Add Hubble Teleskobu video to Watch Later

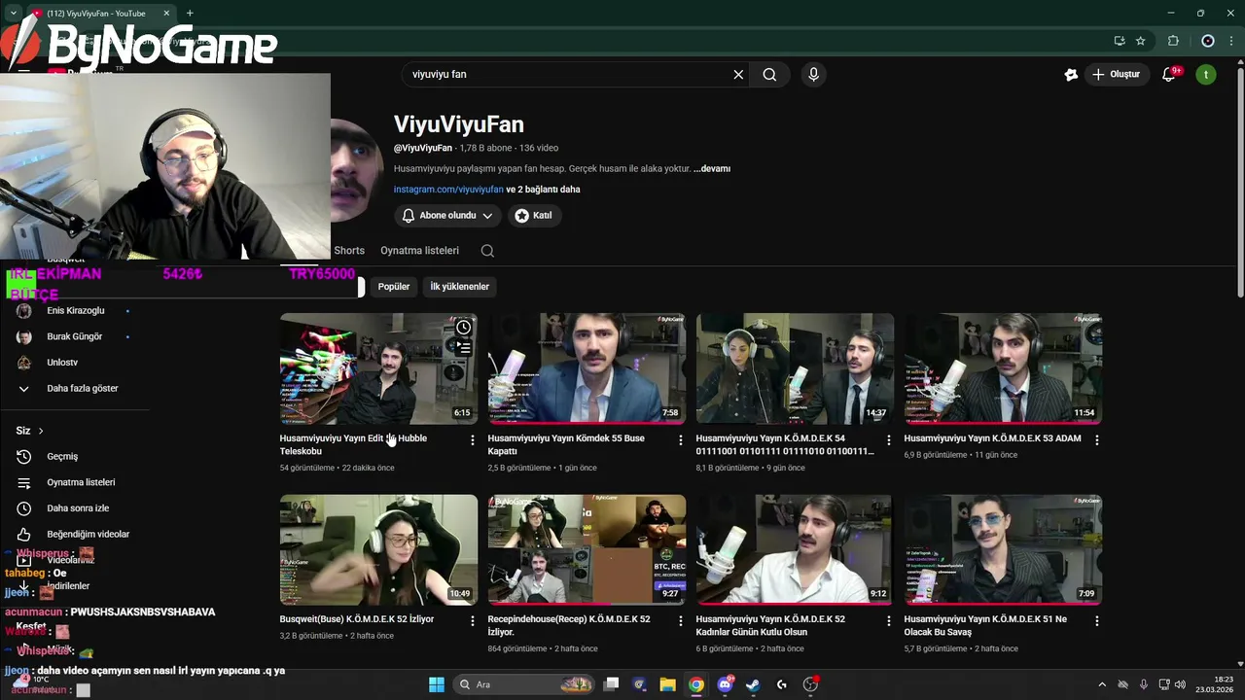(464, 328)
